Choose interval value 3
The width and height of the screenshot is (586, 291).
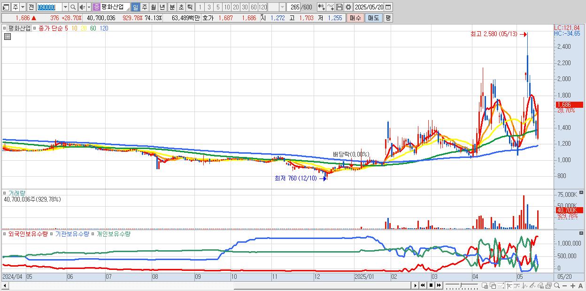209,7
